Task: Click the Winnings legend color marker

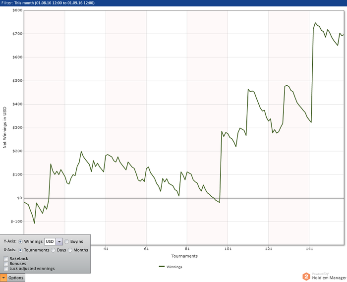Action: click(162, 267)
